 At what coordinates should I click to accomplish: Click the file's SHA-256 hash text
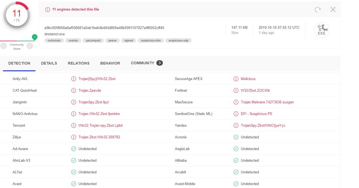point(104,28)
